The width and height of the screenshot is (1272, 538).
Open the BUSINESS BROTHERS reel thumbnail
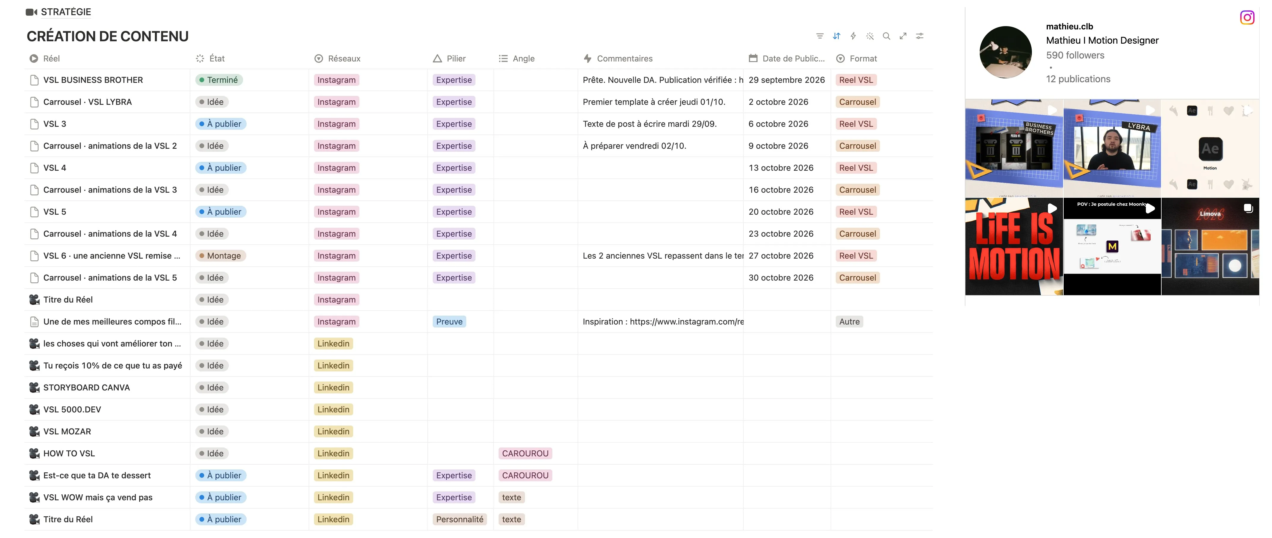click(x=1014, y=148)
